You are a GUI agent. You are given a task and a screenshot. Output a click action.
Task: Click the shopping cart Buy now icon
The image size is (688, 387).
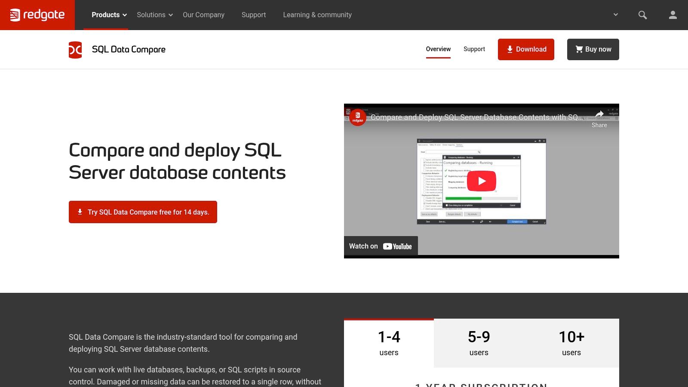579,49
